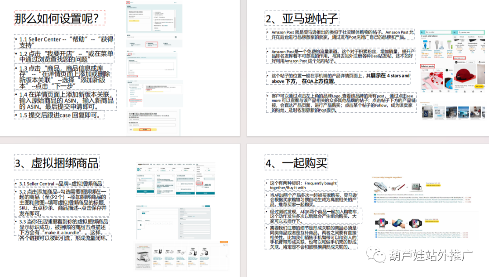Screen dimensions: 489x277
Task: Select bullet "当A和B两个产品多次一起被买家购买"
Action: coord(311,199)
